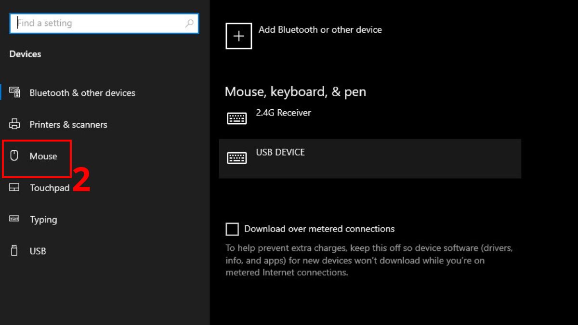Click the plus icon to add device
The image size is (578, 325).
pos(238,36)
